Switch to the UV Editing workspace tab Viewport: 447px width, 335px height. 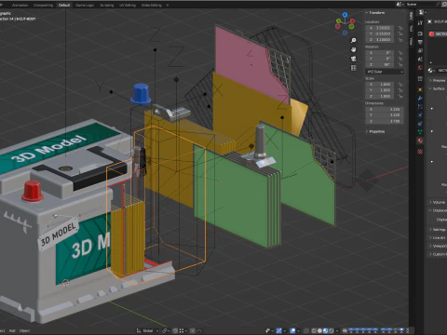[x=128, y=6]
